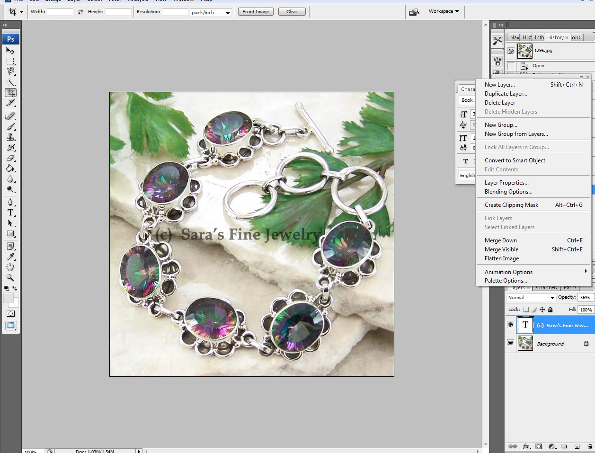
Task: Select the Rectangular Marquee tool
Action: [10, 61]
